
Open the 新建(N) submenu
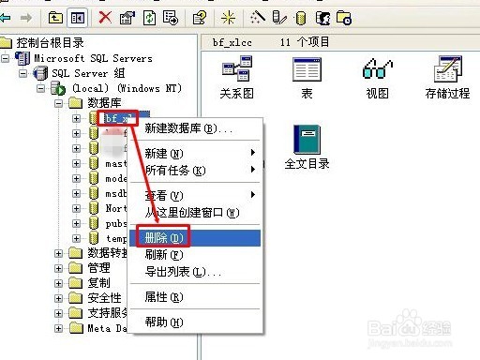(196, 153)
